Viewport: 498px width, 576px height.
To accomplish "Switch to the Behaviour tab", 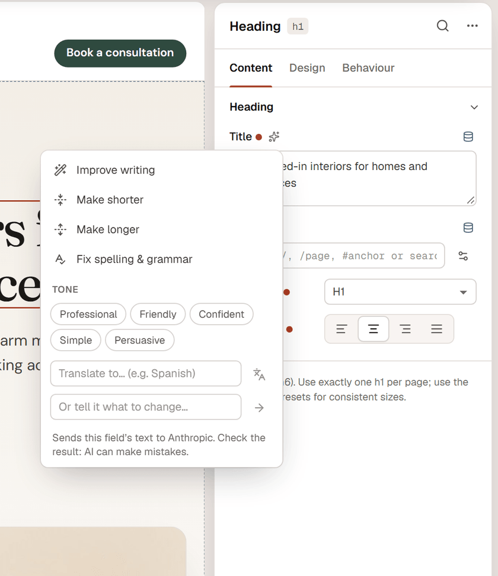I will click(368, 68).
